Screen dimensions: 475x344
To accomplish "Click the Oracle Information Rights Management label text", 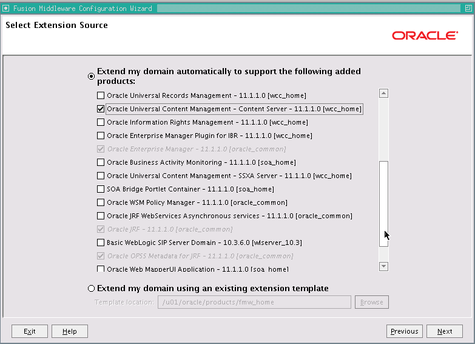I will tap(207, 122).
